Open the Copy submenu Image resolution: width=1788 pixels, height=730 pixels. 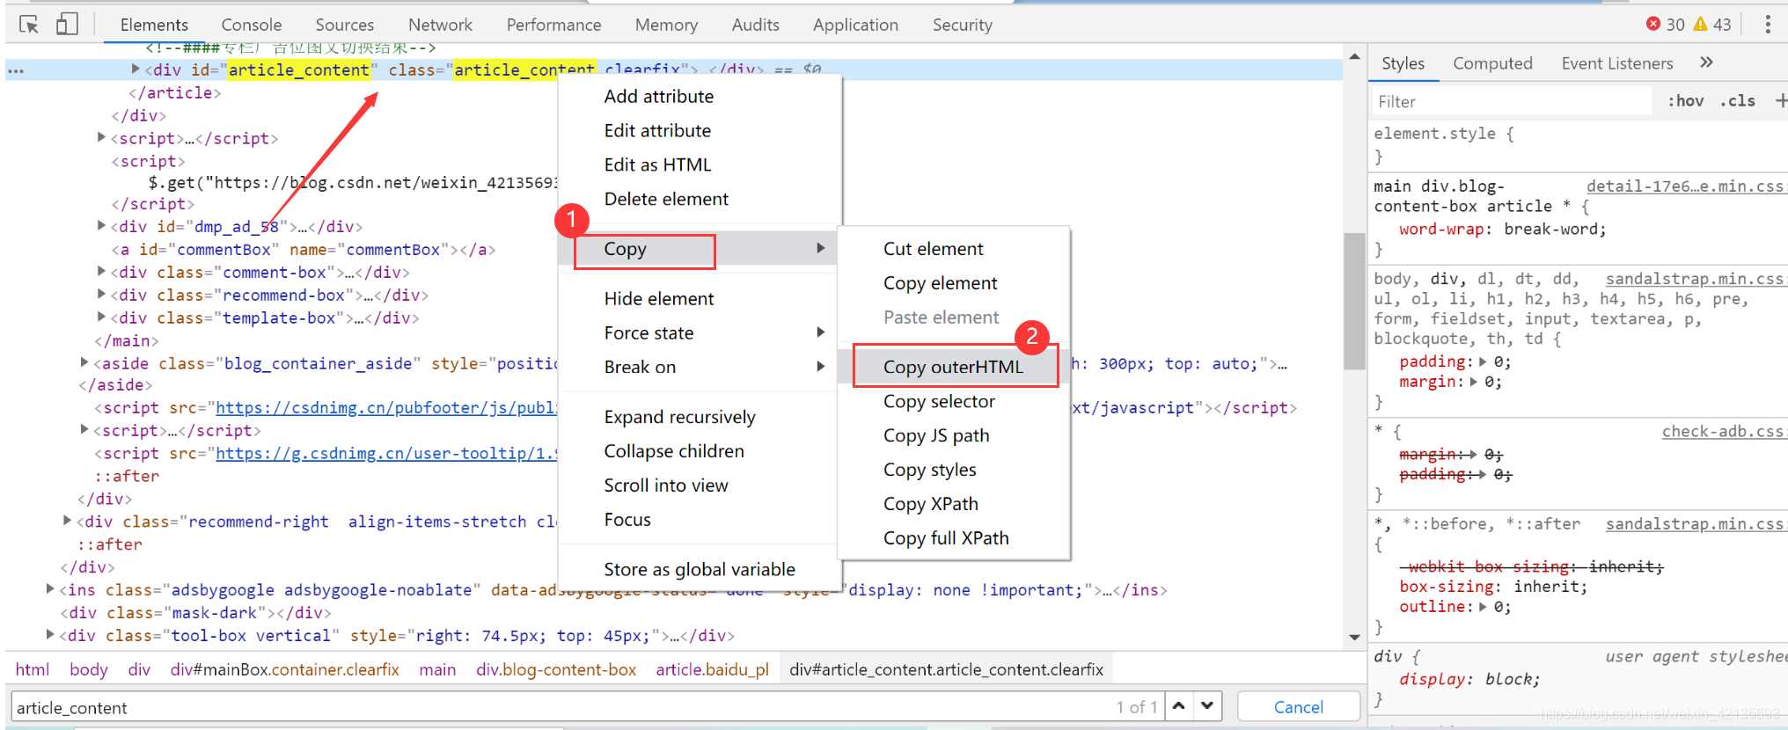click(x=700, y=249)
